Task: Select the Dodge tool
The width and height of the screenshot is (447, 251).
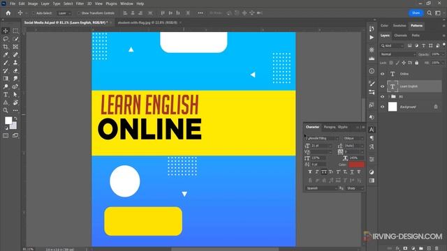Action: [x=6, y=86]
